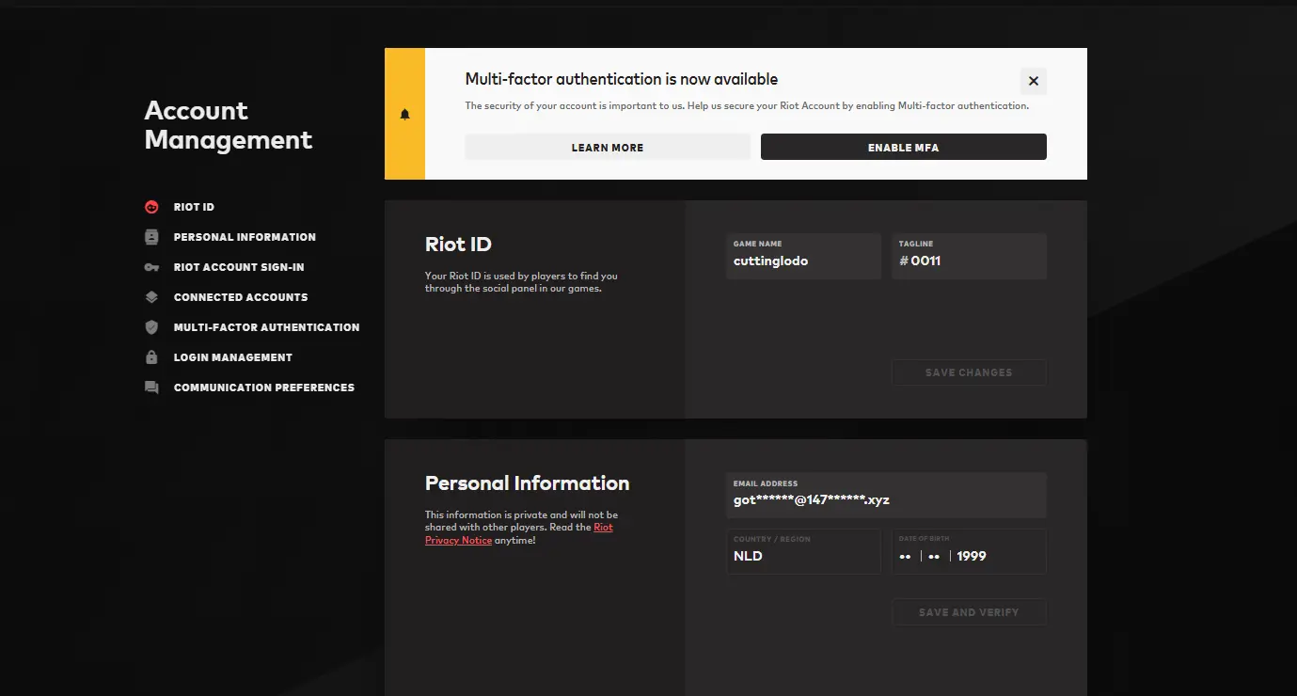The image size is (1297, 696).
Task: Click the Email Address field
Action: click(x=885, y=499)
